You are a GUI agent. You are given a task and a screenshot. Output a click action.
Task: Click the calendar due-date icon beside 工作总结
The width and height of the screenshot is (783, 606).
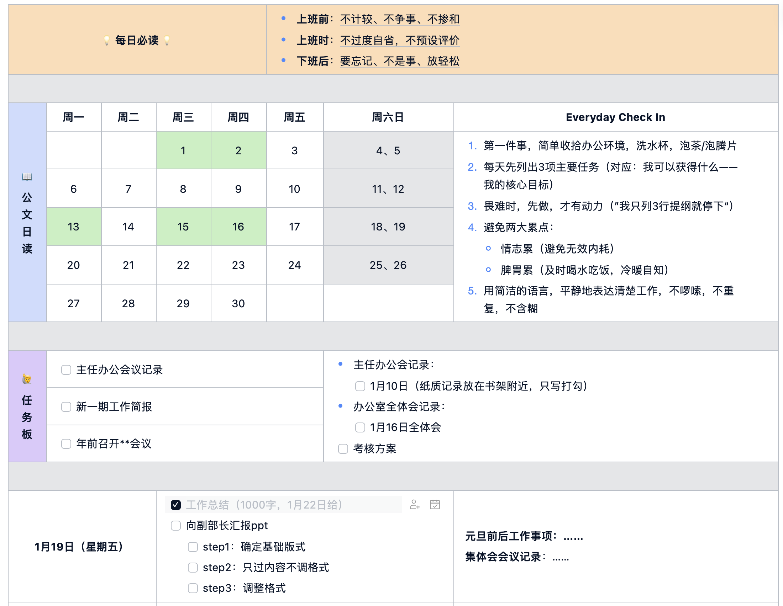(435, 505)
